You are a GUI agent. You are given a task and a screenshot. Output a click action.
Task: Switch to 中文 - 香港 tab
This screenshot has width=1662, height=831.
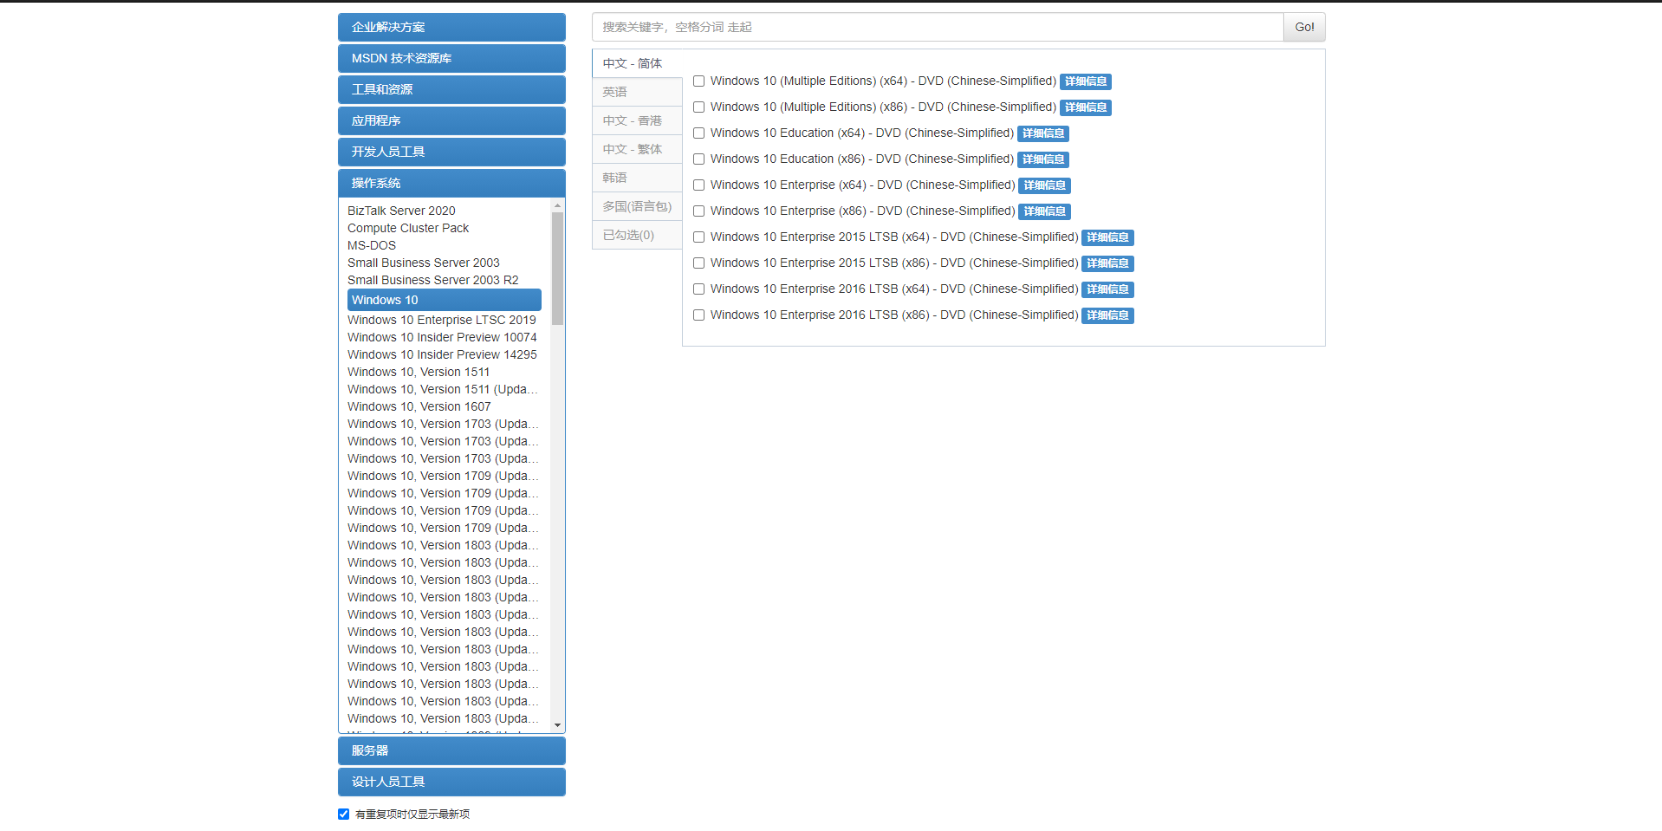638,120
